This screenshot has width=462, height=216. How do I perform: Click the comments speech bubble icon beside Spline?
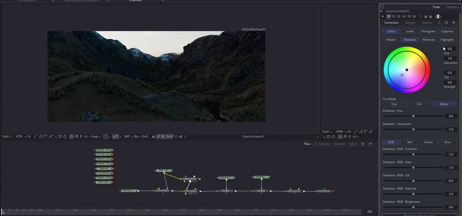(371, 144)
